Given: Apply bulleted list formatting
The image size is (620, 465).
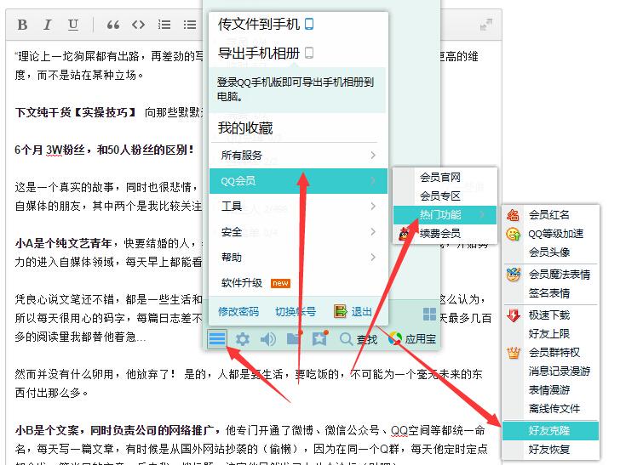Looking at the screenshot, I should coord(190,25).
